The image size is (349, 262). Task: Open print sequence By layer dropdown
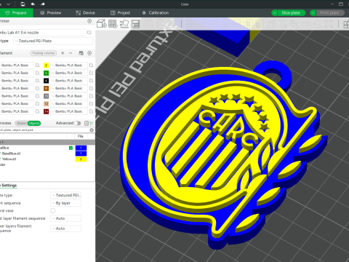click(x=65, y=203)
